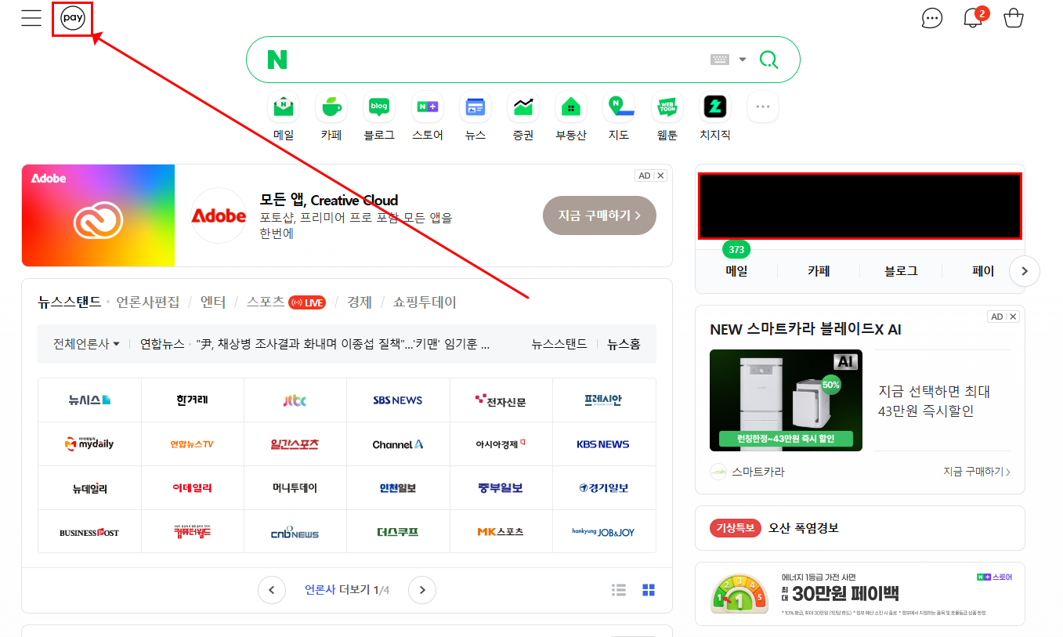Open the KBS NEWS press logo
1063x637 pixels.
click(603, 444)
